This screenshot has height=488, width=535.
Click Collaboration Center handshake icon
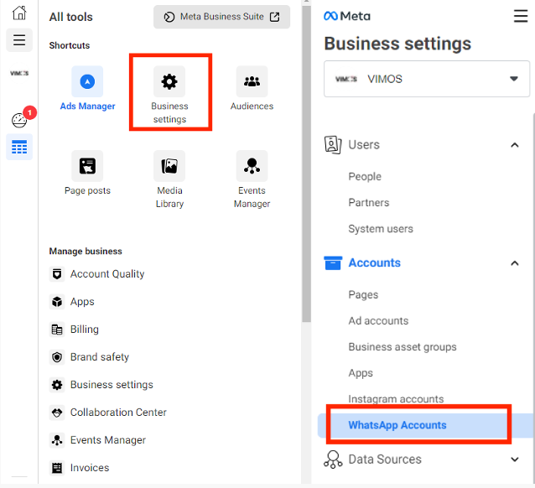tap(57, 413)
